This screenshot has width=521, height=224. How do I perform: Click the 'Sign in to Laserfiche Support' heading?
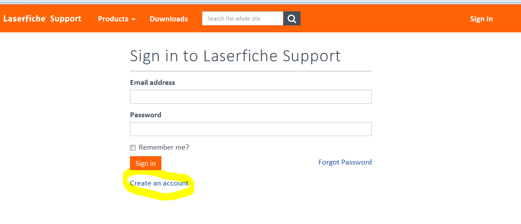click(235, 56)
